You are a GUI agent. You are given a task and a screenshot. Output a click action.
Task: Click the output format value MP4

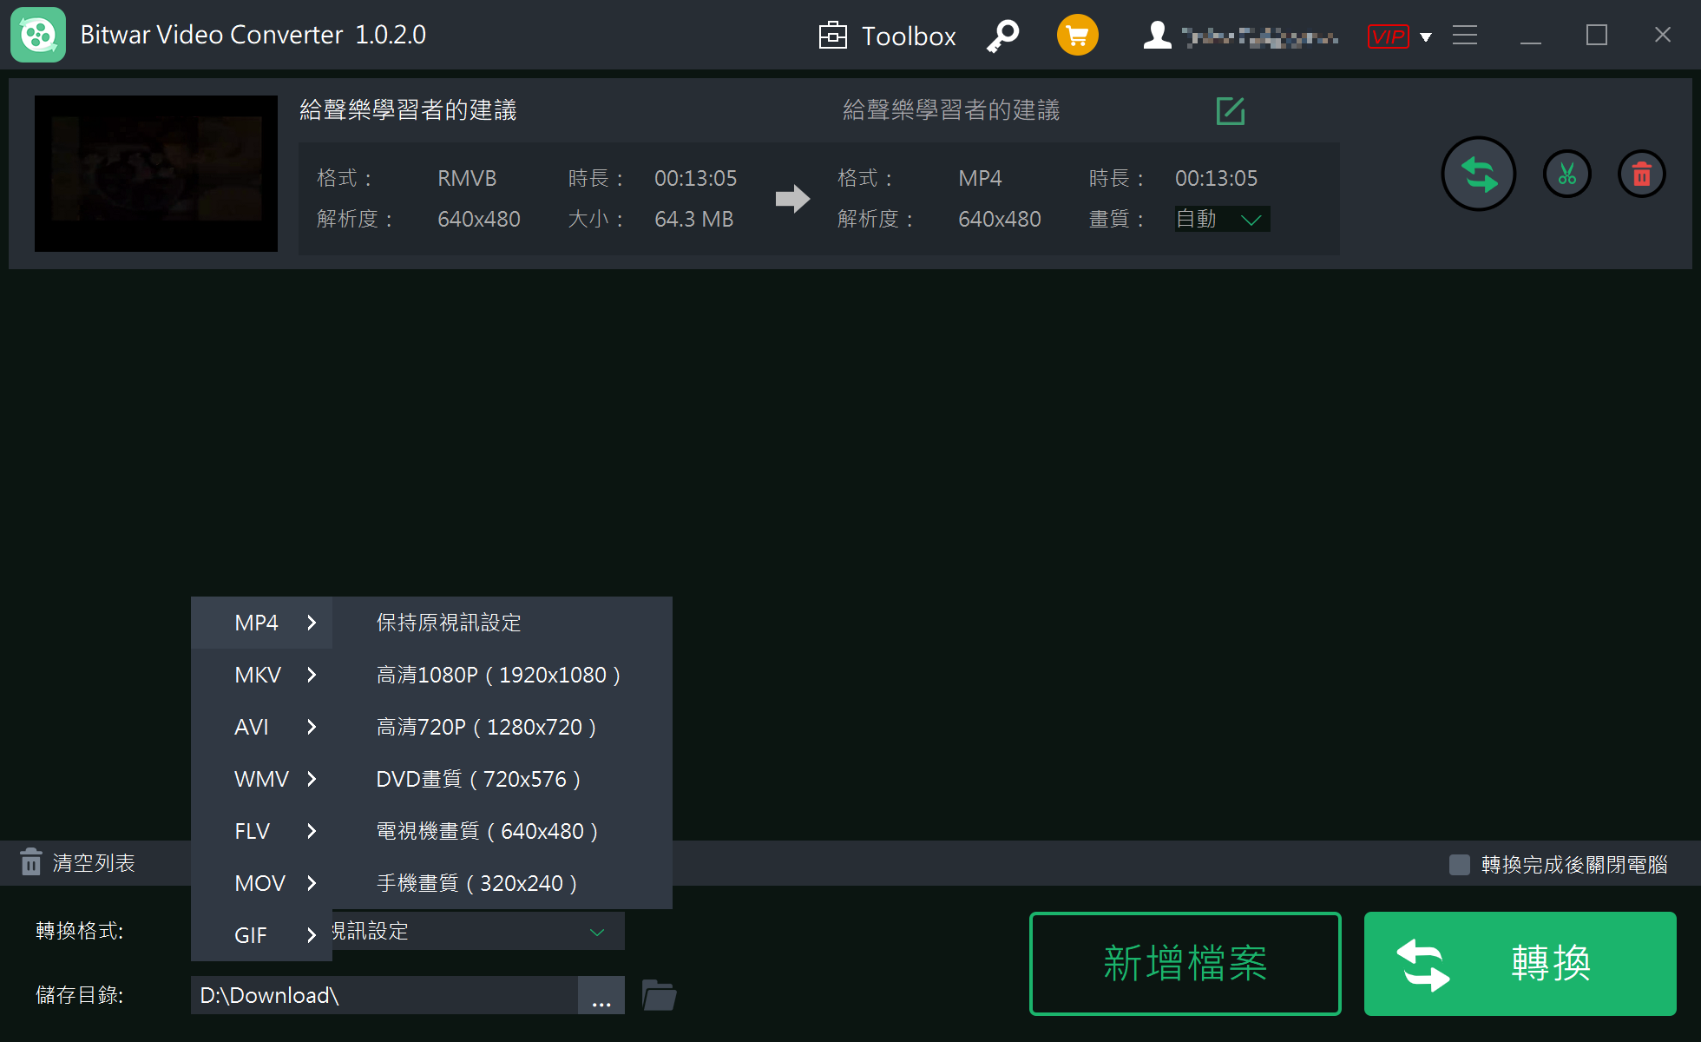pyautogui.click(x=980, y=178)
